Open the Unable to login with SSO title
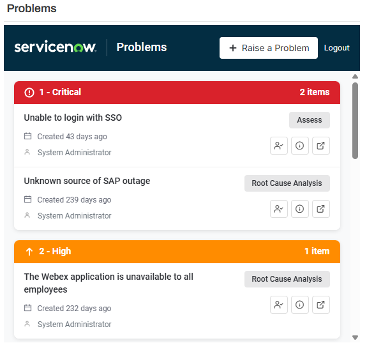Viewport: 367px width, 352px height. 73,118
